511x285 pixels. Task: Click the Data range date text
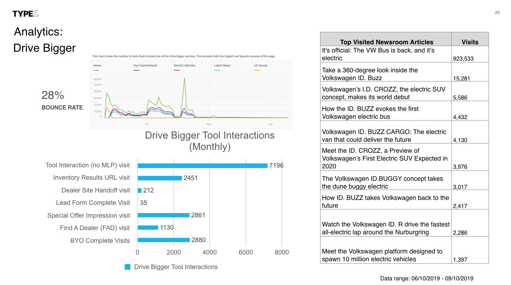point(427,279)
